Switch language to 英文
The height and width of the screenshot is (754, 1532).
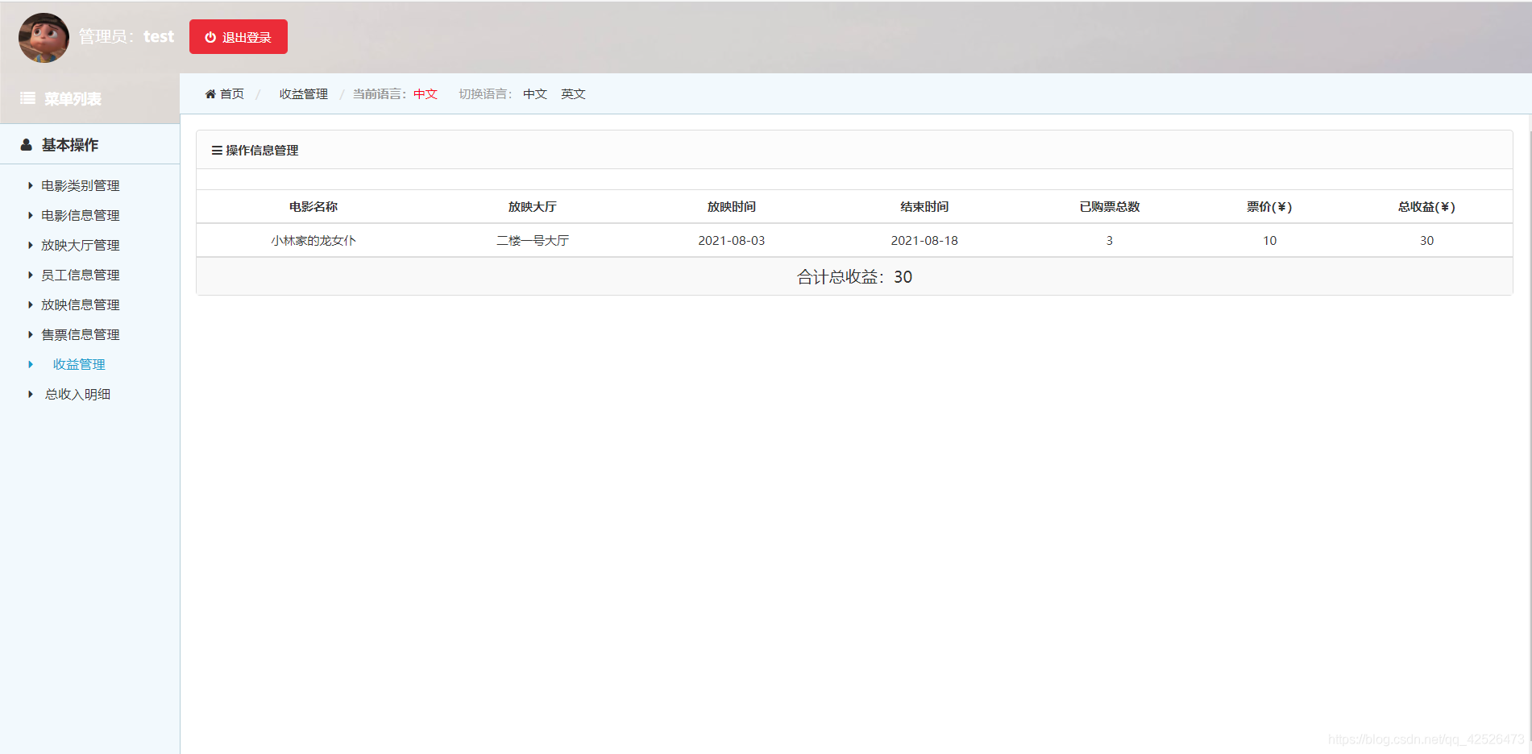(573, 94)
